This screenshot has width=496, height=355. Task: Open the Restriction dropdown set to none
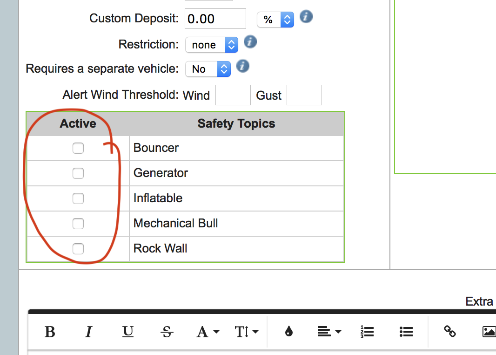(212, 45)
